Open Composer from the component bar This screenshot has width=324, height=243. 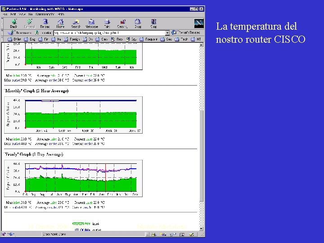pyautogui.click(x=192, y=234)
